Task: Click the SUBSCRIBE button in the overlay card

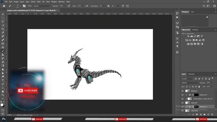Action: [28, 90]
